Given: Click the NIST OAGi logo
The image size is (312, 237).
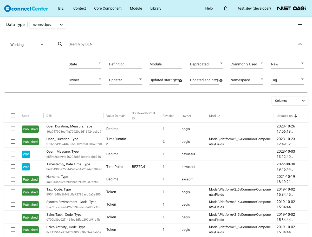Looking at the screenshot, I should [x=291, y=8].
